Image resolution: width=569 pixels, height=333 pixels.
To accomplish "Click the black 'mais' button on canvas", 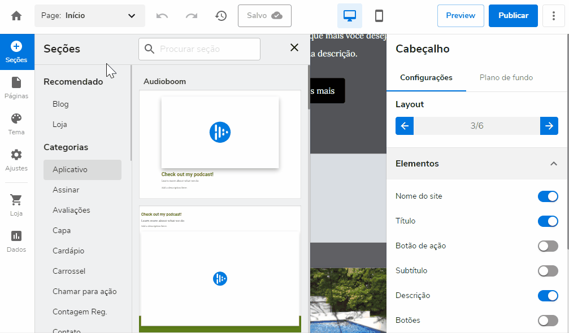I will click(327, 91).
